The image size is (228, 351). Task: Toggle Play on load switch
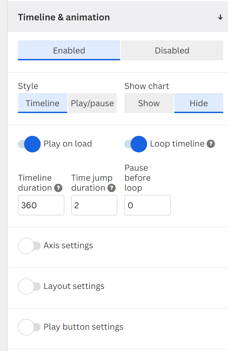point(29,144)
